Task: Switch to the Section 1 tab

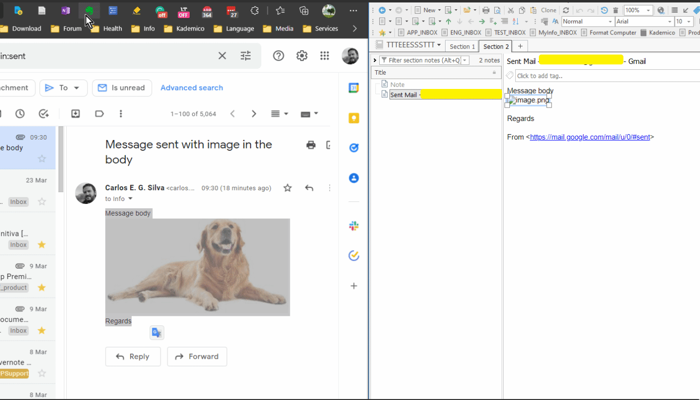Action: (x=461, y=46)
